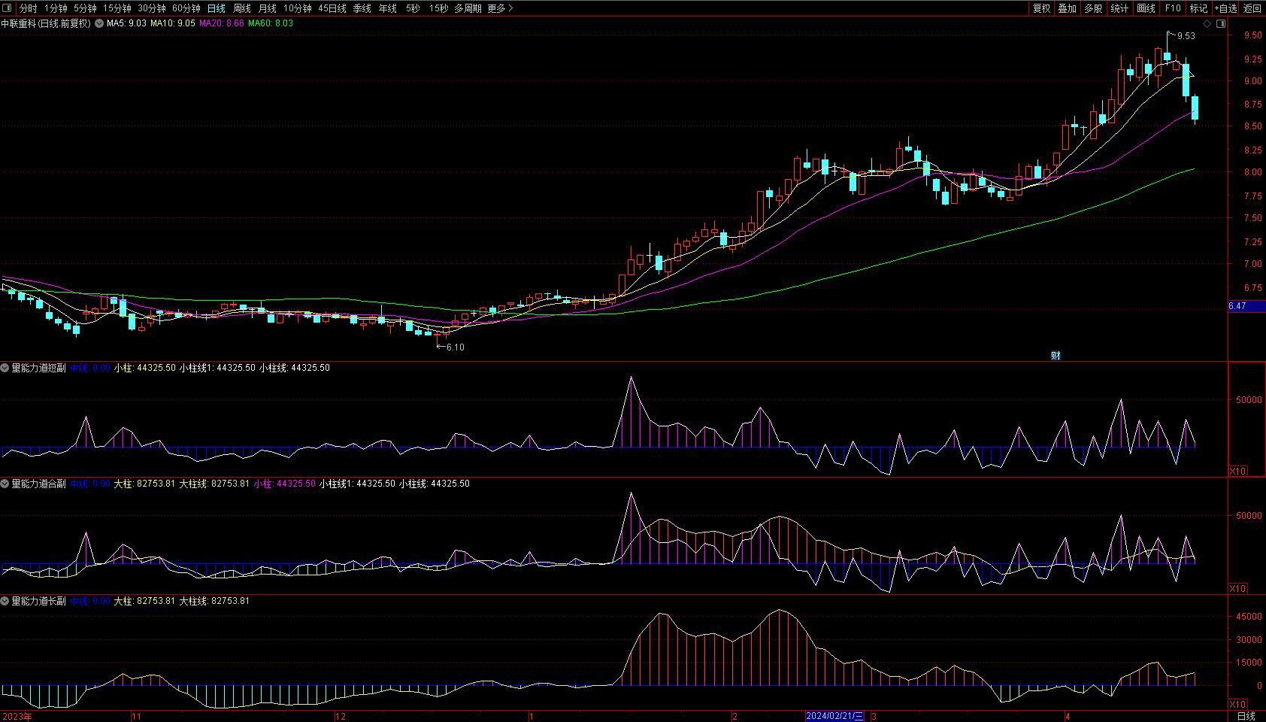The image size is (1266, 722).
Task: Toggle the right side panel icon
Action: [x=1222, y=23]
